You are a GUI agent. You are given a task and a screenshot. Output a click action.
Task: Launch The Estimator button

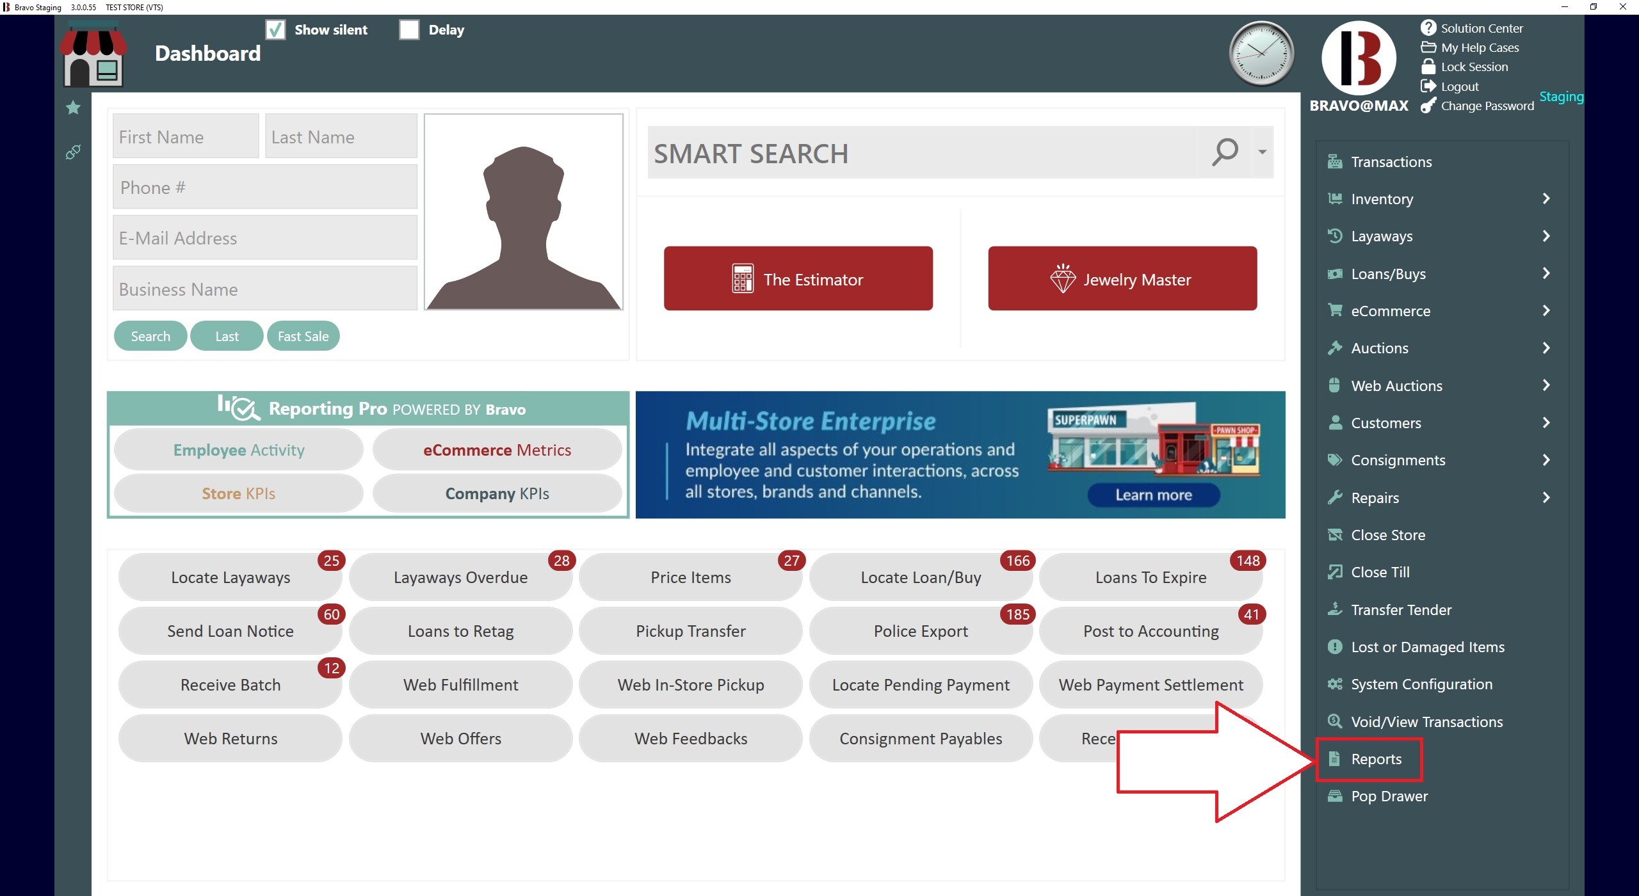point(798,278)
